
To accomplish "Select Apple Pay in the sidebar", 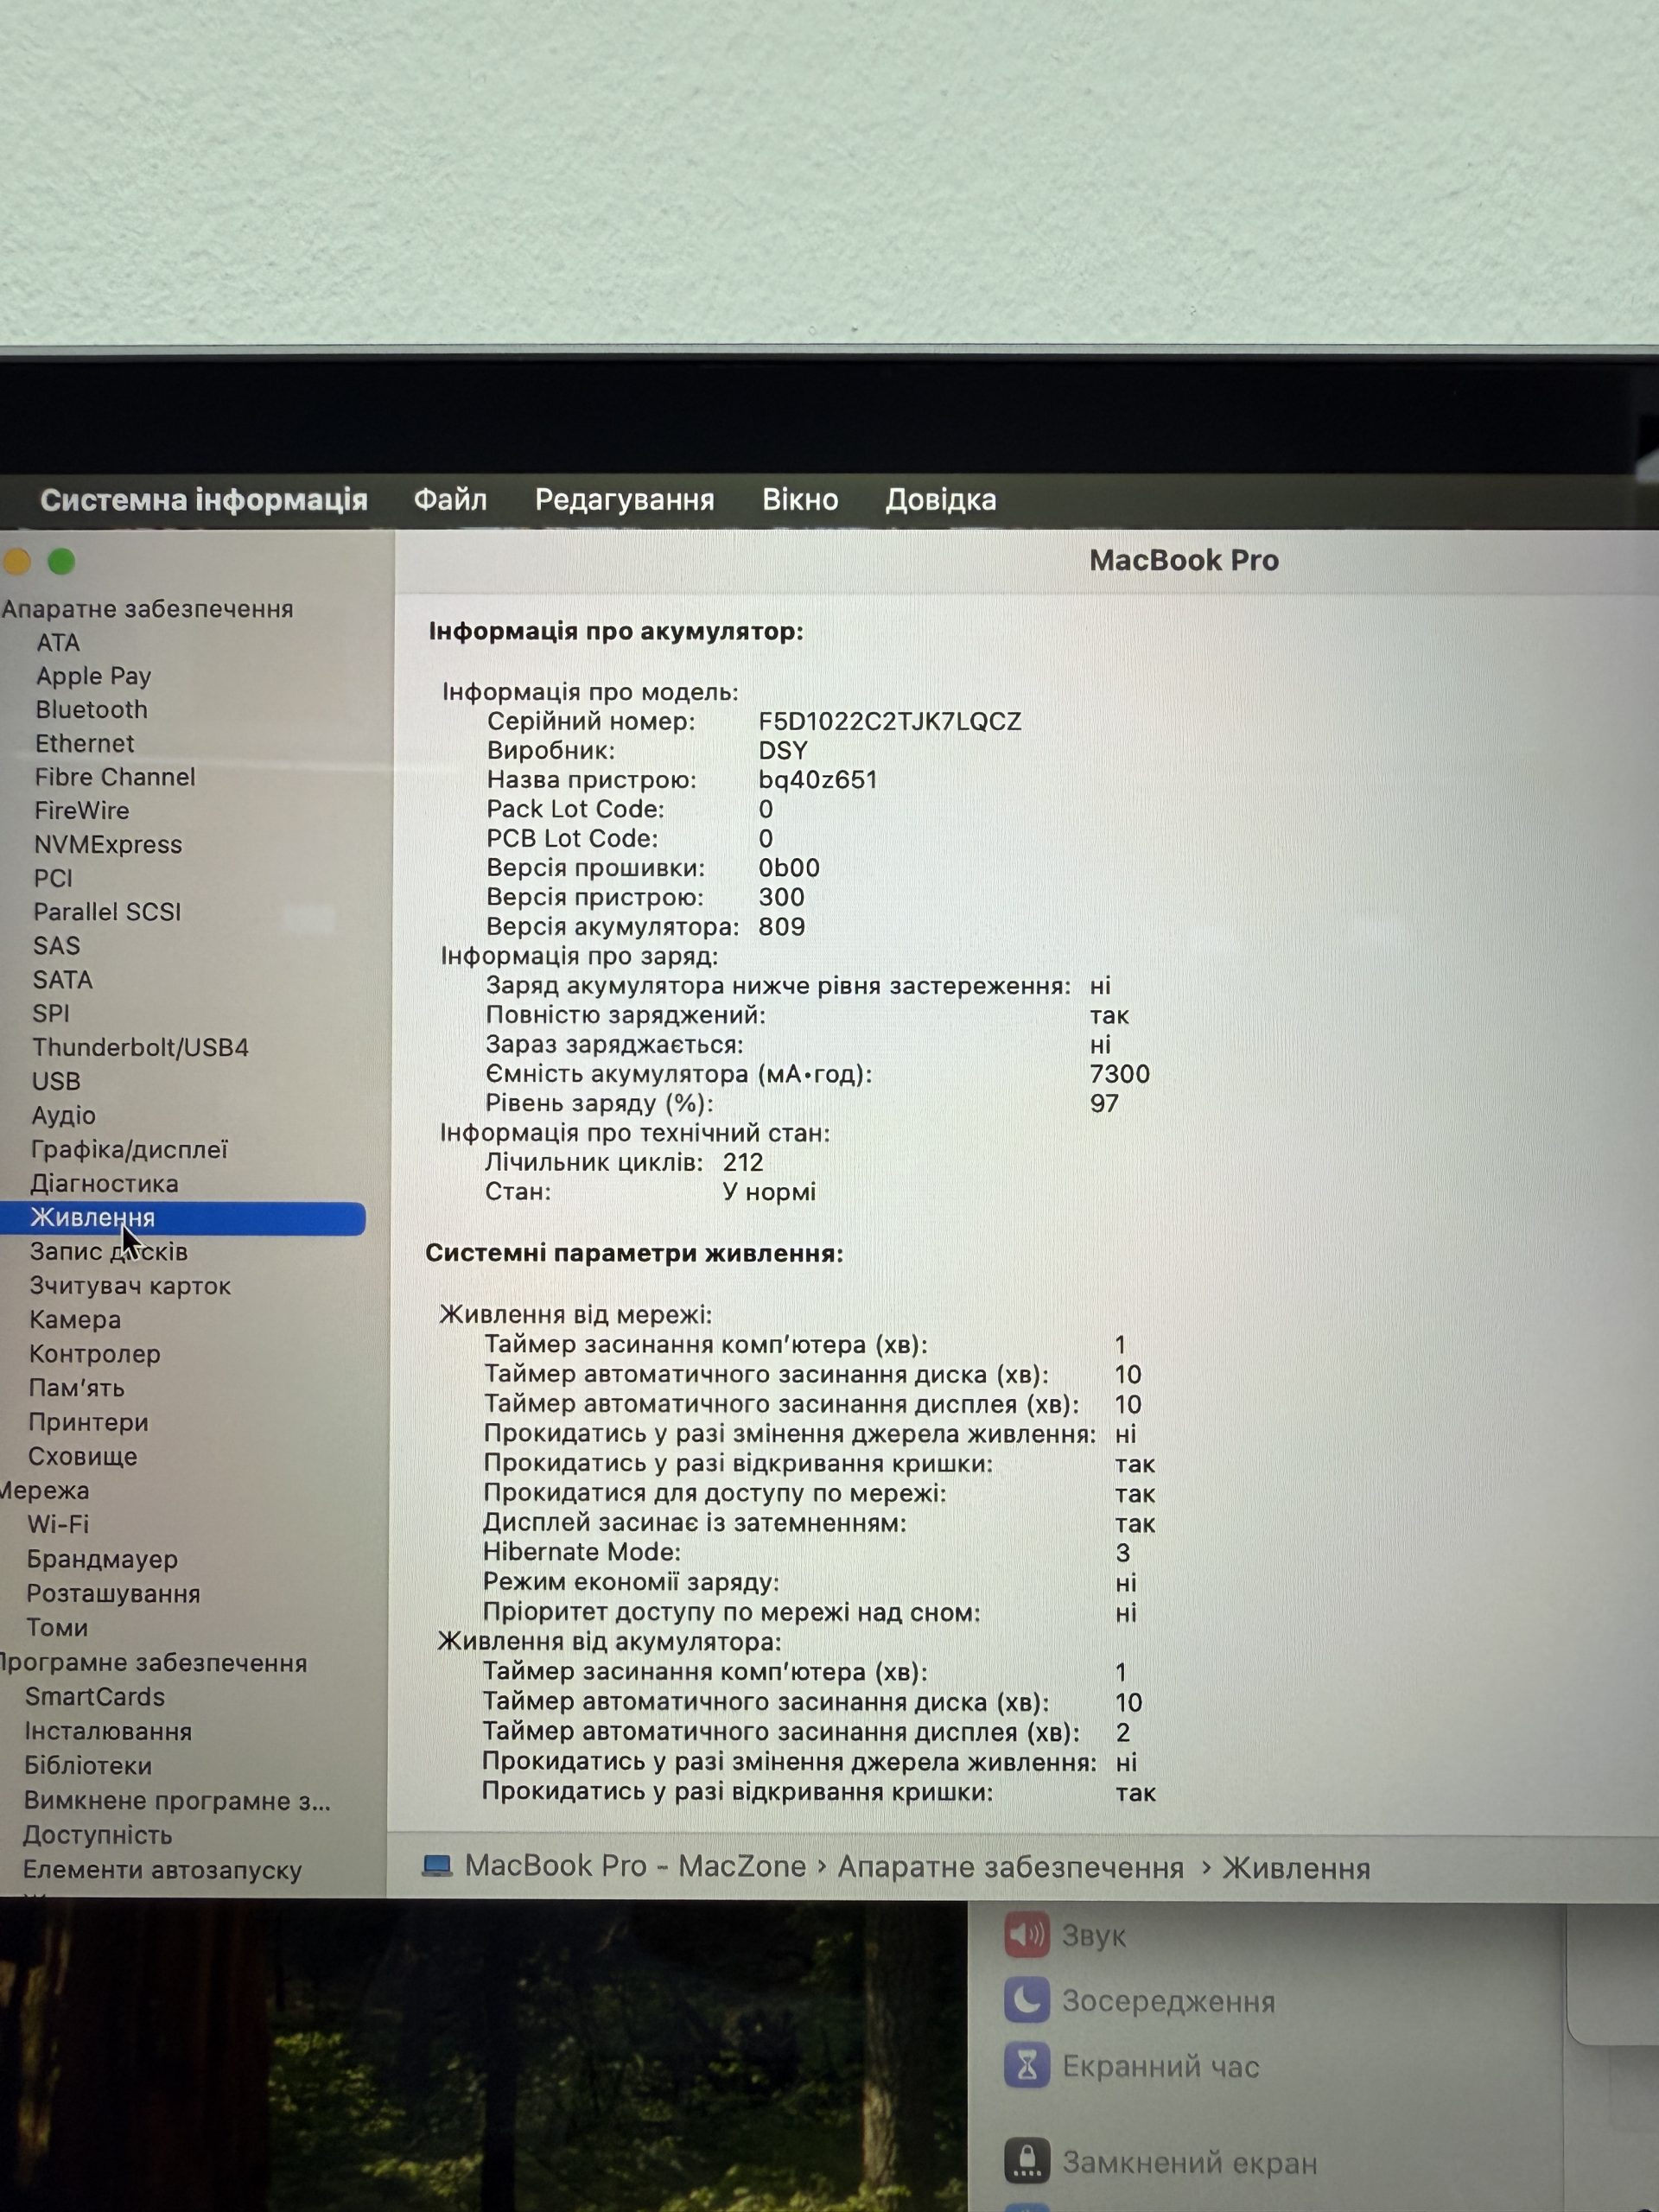I will coord(93,676).
